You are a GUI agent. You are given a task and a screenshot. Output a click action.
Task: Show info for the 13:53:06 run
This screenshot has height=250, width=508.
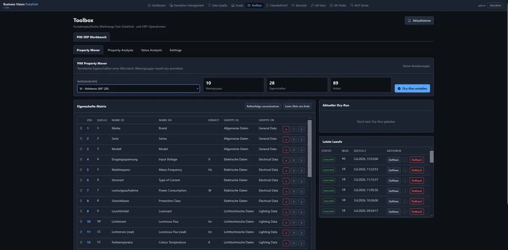coord(405,160)
